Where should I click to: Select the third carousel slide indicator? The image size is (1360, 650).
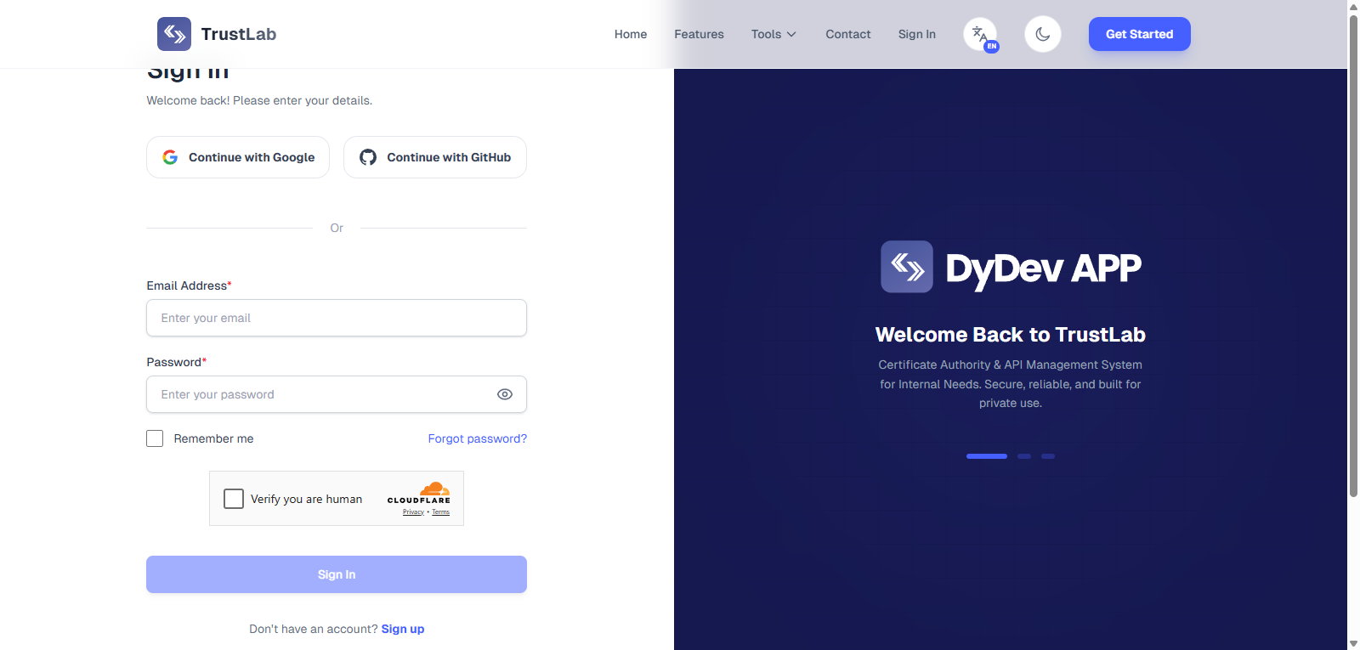pos(1048,456)
